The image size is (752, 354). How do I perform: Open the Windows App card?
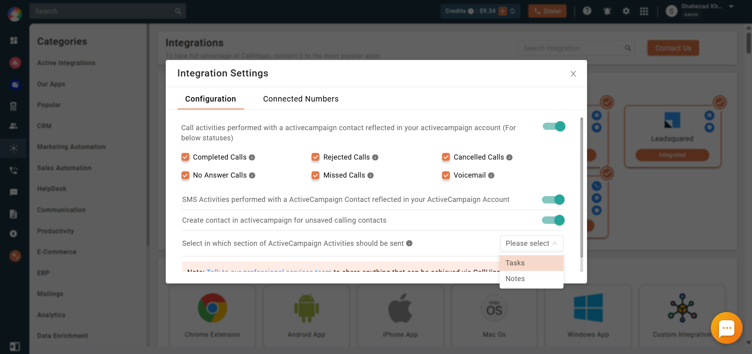(x=588, y=316)
